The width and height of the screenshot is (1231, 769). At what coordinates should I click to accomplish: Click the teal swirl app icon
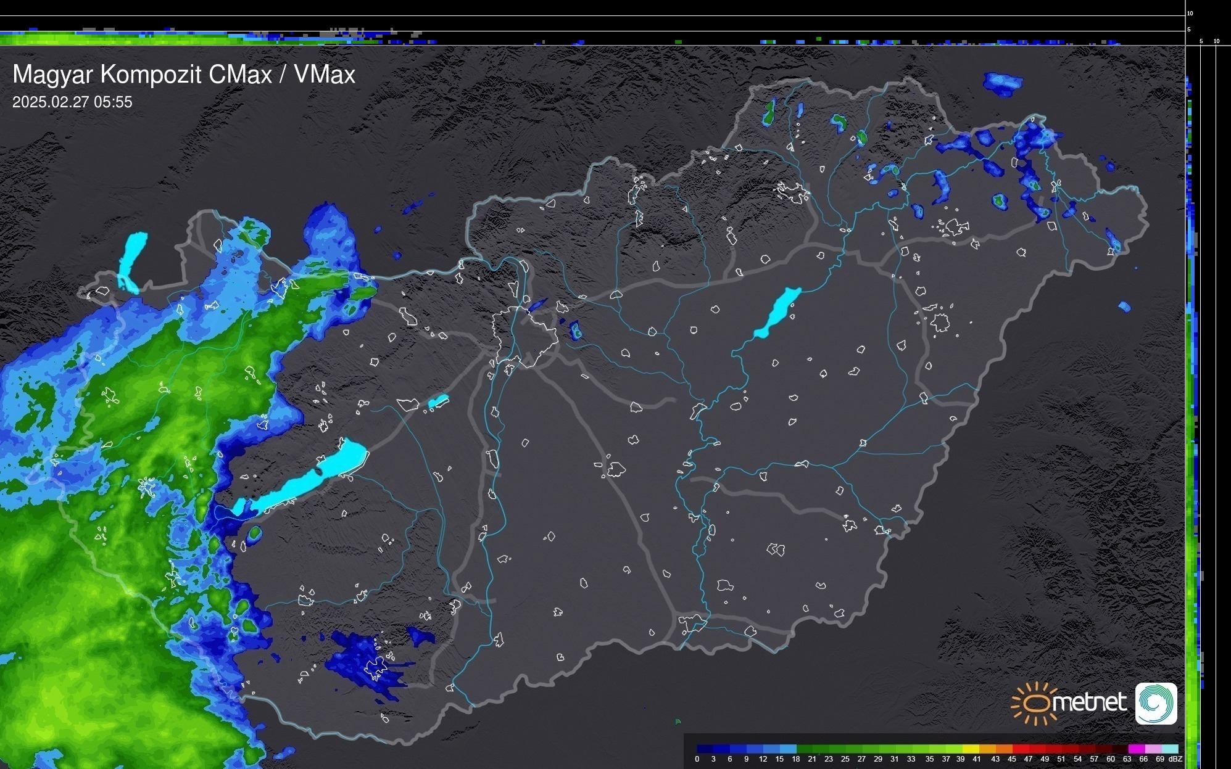coord(1156,703)
